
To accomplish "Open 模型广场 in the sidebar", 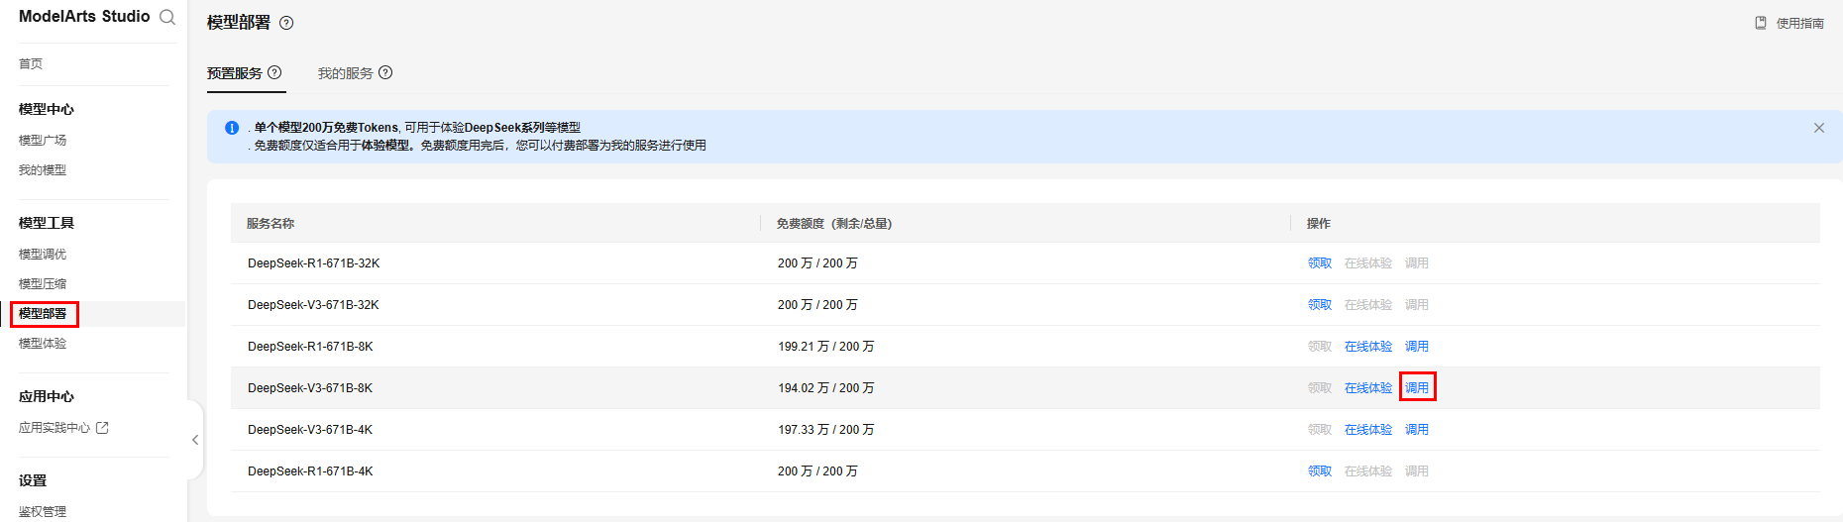I will 43,141.
